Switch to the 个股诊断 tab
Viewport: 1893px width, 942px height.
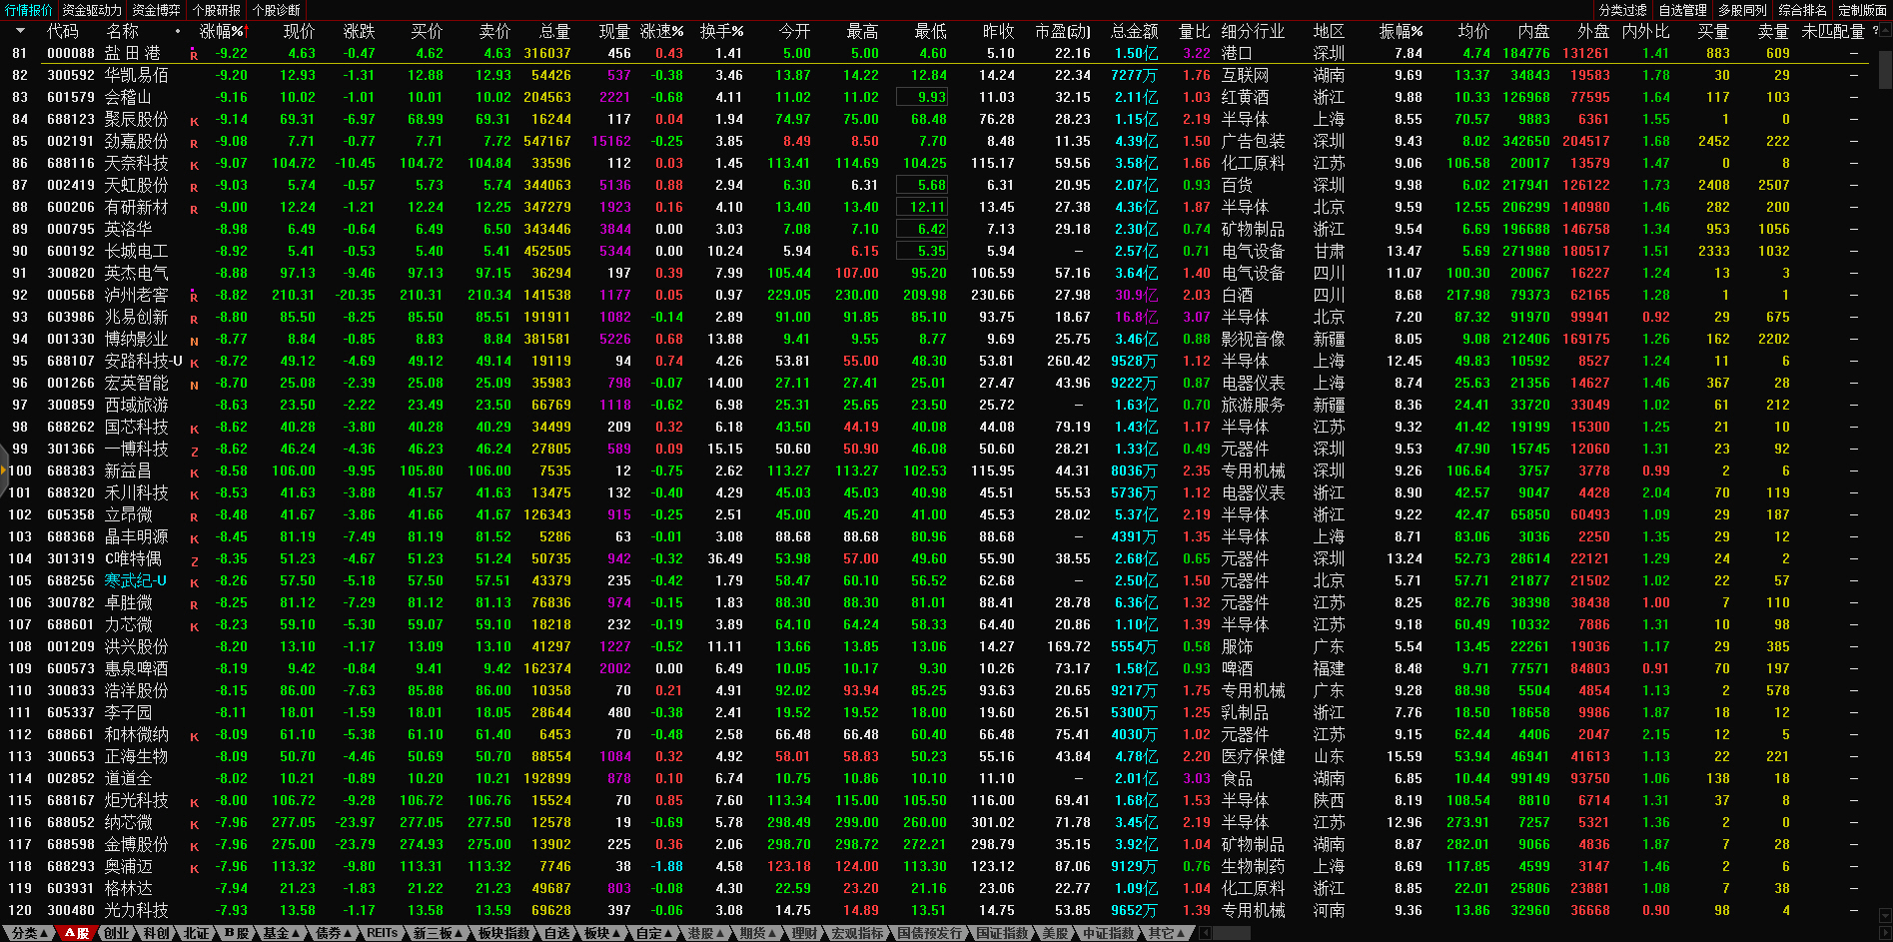coord(276,10)
